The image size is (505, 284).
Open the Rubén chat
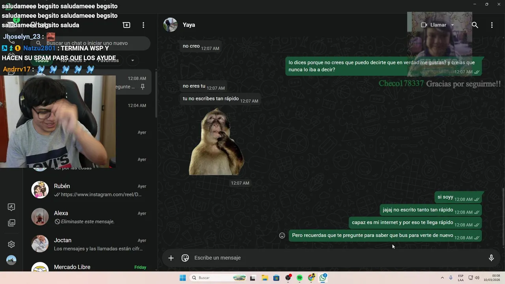pos(90,190)
